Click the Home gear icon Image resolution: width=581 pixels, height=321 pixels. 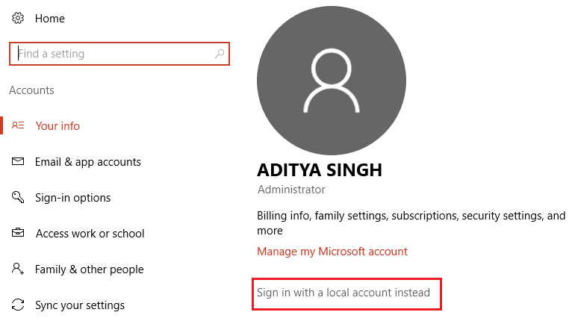click(x=18, y=18)
